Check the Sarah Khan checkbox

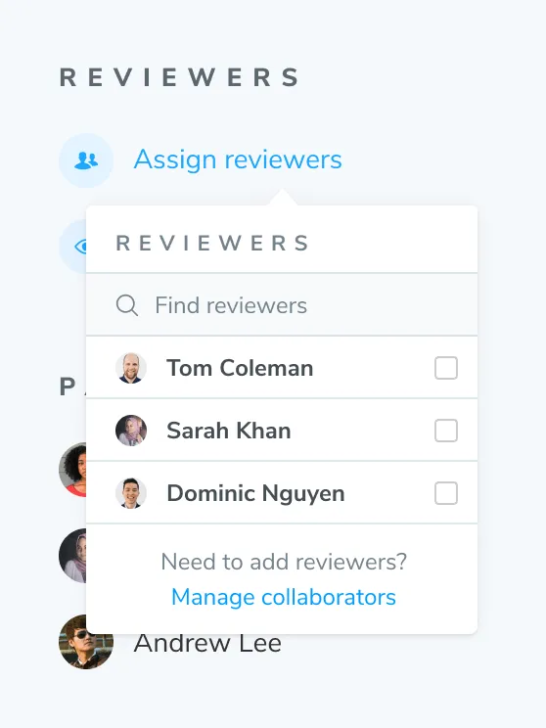[x=446, y=431]
